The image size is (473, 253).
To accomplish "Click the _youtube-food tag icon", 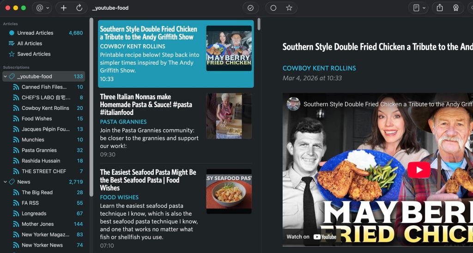I will coord(12,77).
